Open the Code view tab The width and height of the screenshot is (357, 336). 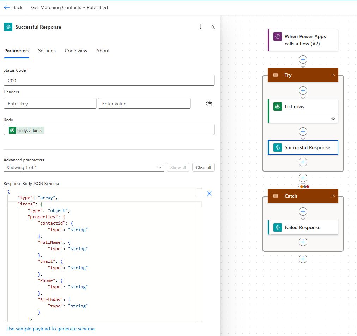point(76,51)
